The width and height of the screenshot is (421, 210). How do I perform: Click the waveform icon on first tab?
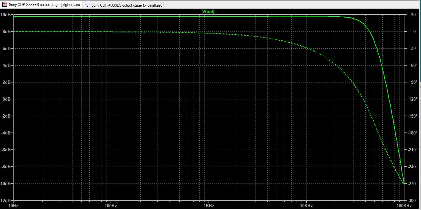pyautogui.click(x=5, y=5)
